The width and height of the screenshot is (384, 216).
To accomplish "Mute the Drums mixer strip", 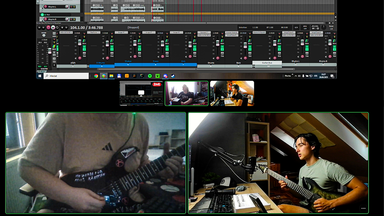I will (223, 34).
